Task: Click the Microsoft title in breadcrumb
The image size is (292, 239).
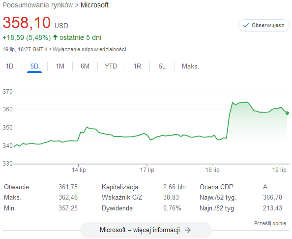Action: coord(94,5)
